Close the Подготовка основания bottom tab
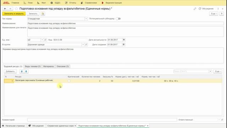 tap(148, 126)
